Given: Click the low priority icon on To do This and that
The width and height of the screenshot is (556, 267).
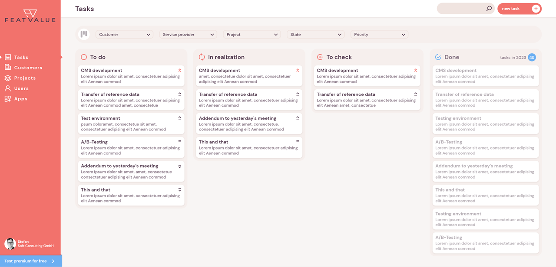Looking at the screenshot, I should point(179,190).
